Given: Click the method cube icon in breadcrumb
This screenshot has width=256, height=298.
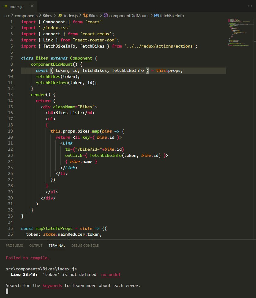Looking at the screenshot, I should (106, 15).
